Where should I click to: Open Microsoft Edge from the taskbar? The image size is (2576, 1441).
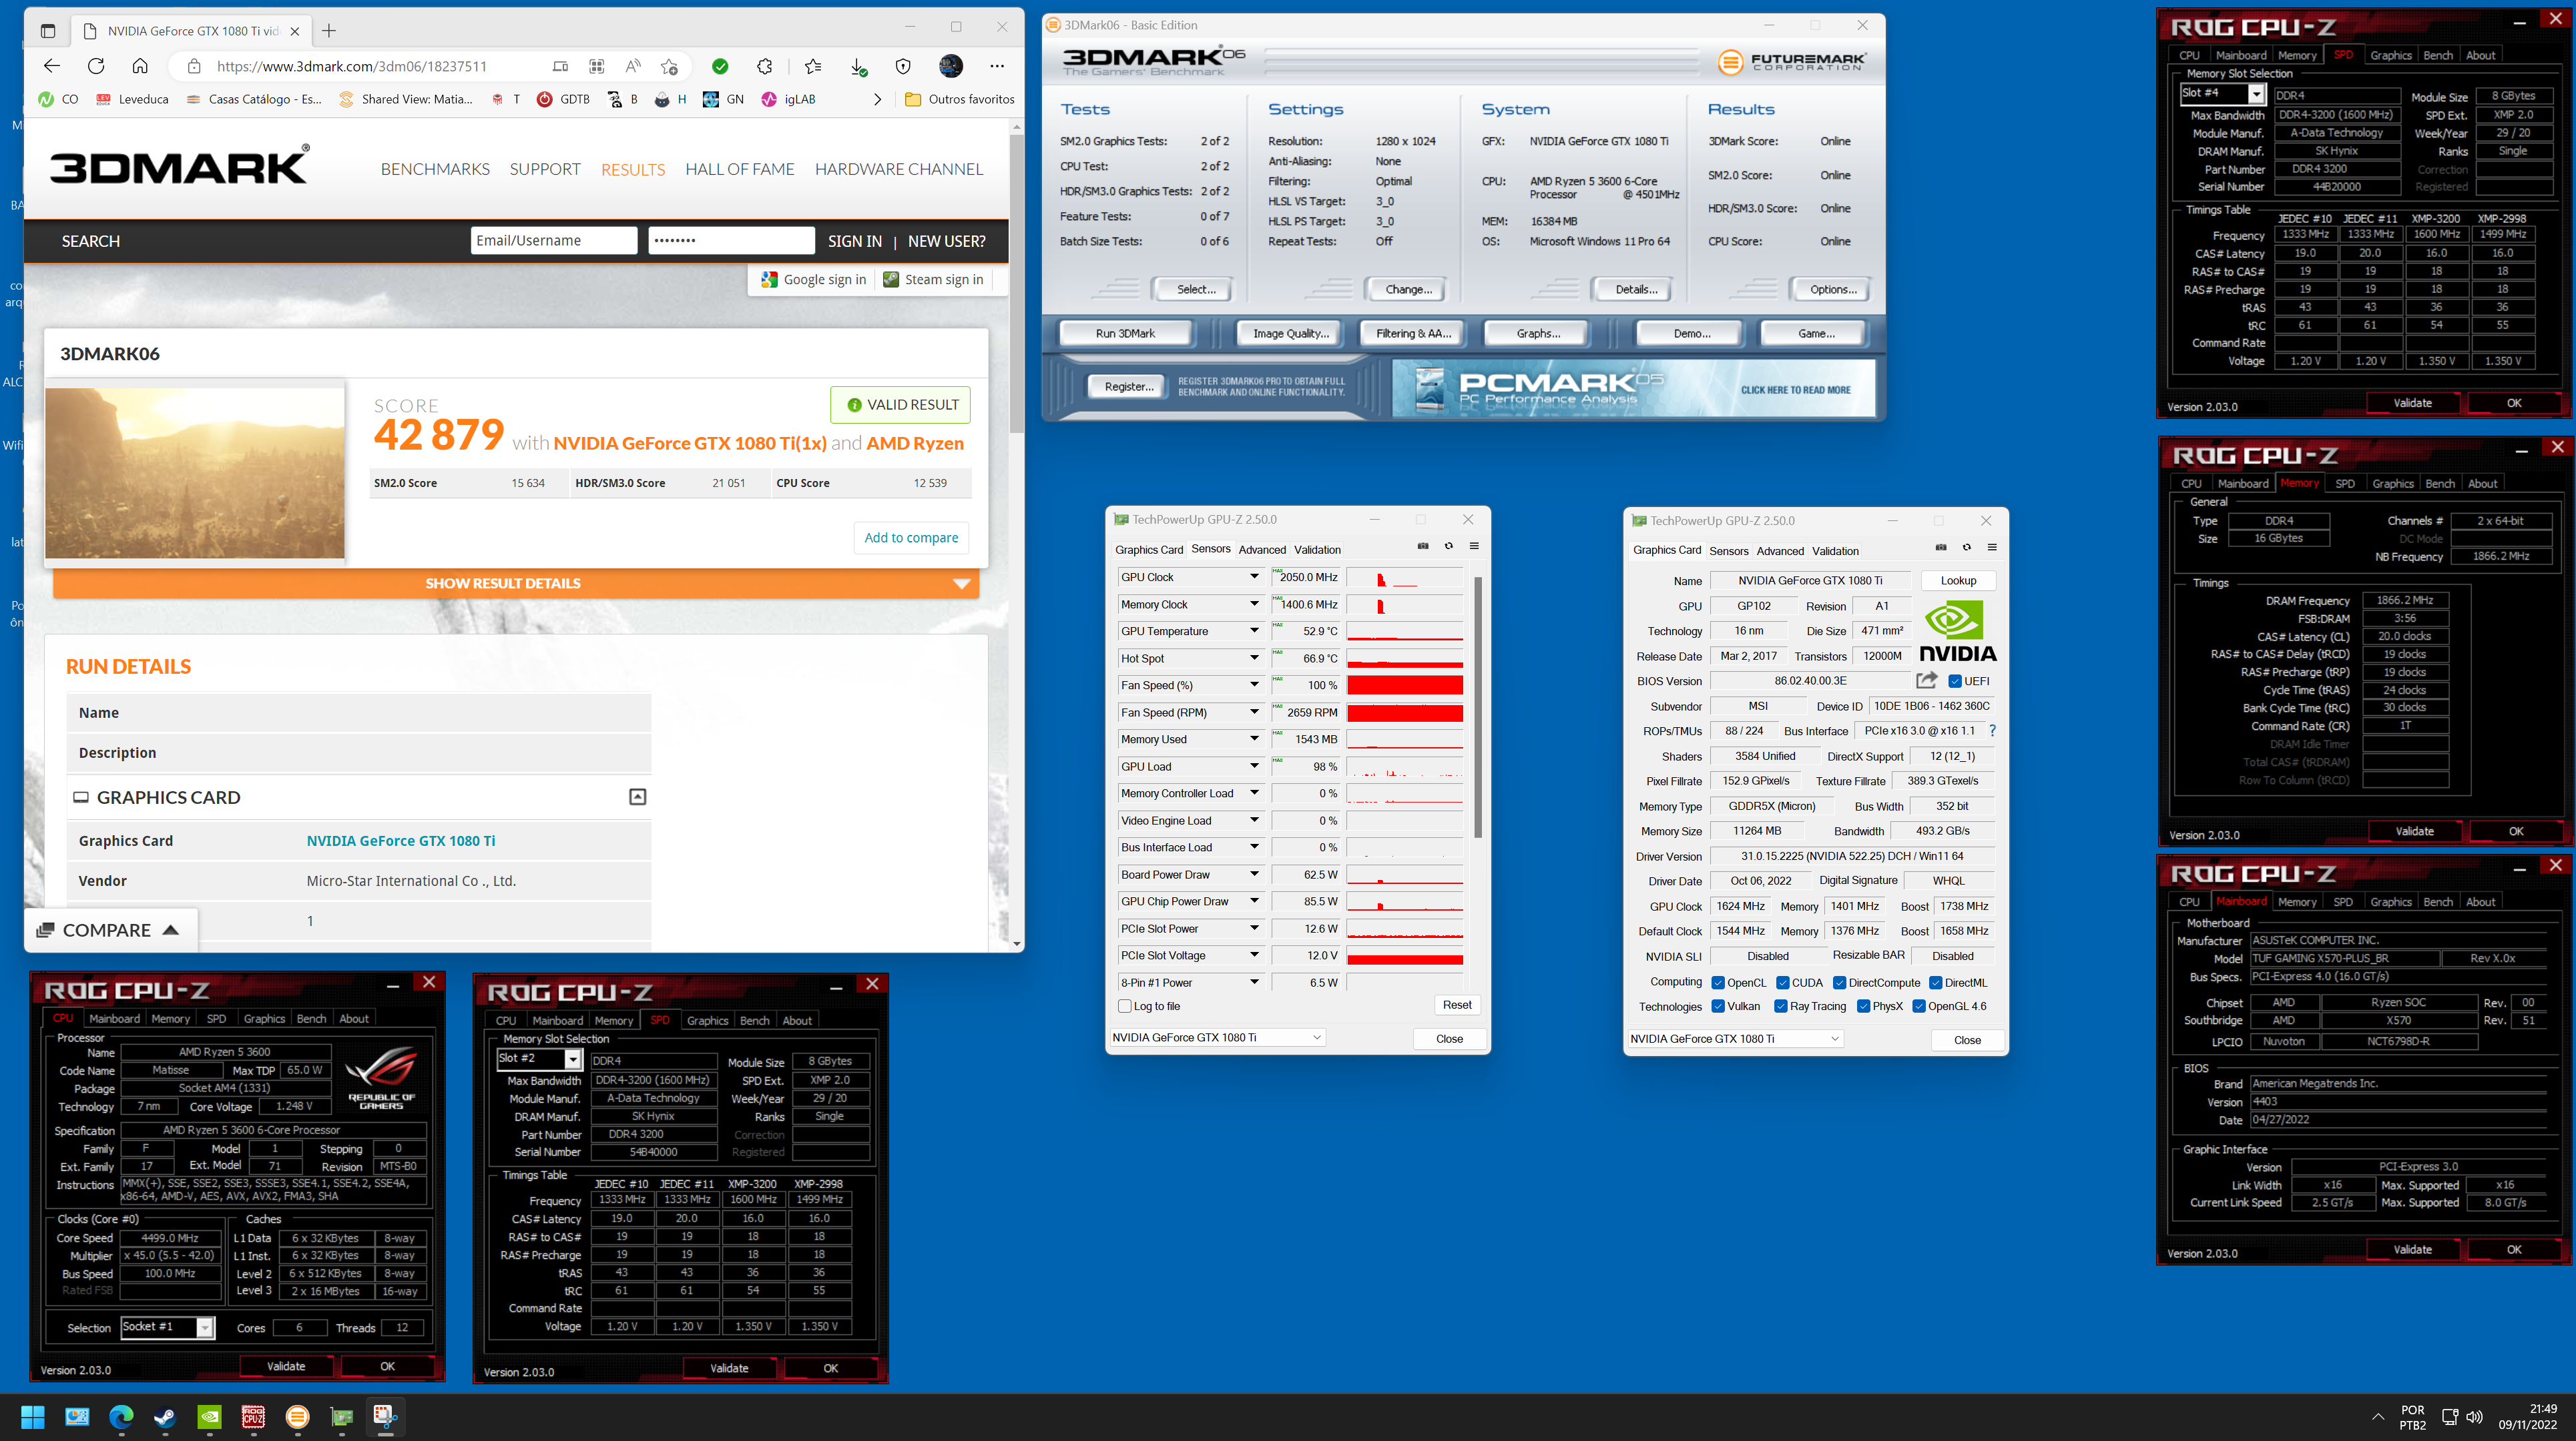pos(121,1416)
